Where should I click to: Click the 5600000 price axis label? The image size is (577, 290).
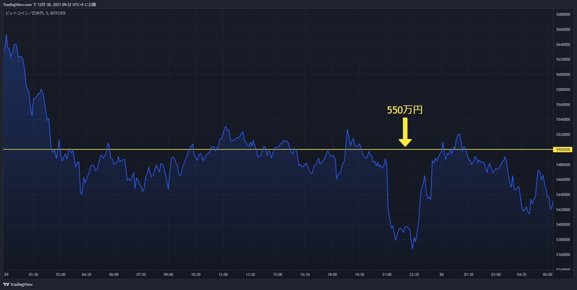(563, 75)
